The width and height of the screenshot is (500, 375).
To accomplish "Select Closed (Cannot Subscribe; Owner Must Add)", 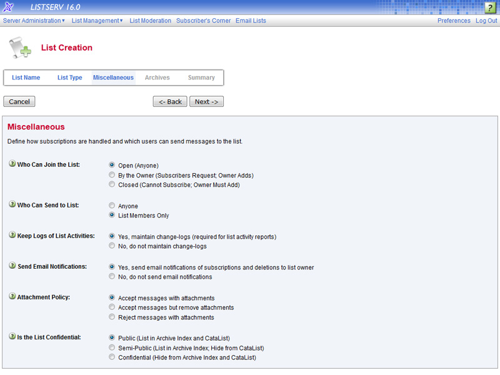I will point(112,184).
